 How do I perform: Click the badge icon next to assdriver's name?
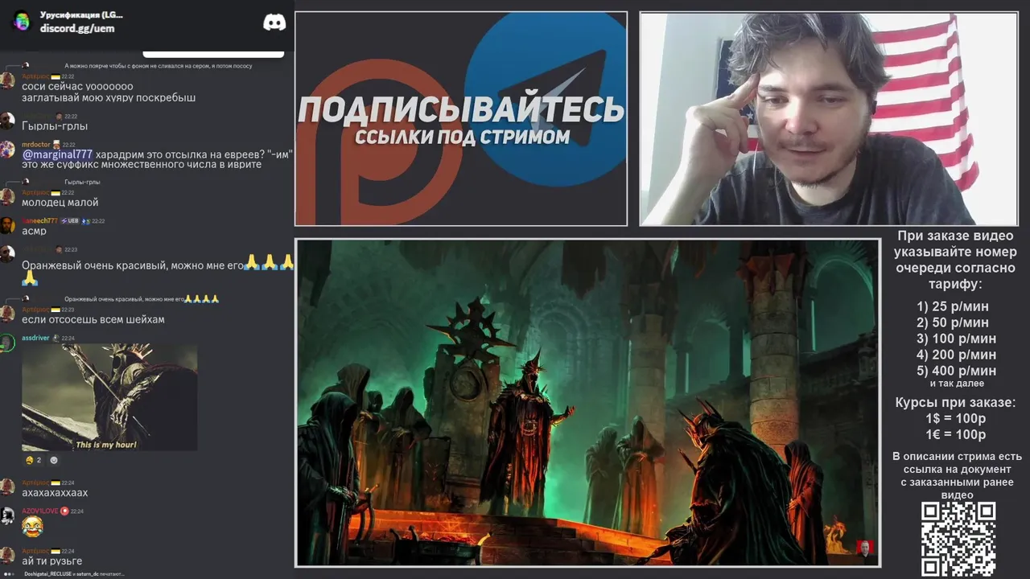tap(56, 339)
